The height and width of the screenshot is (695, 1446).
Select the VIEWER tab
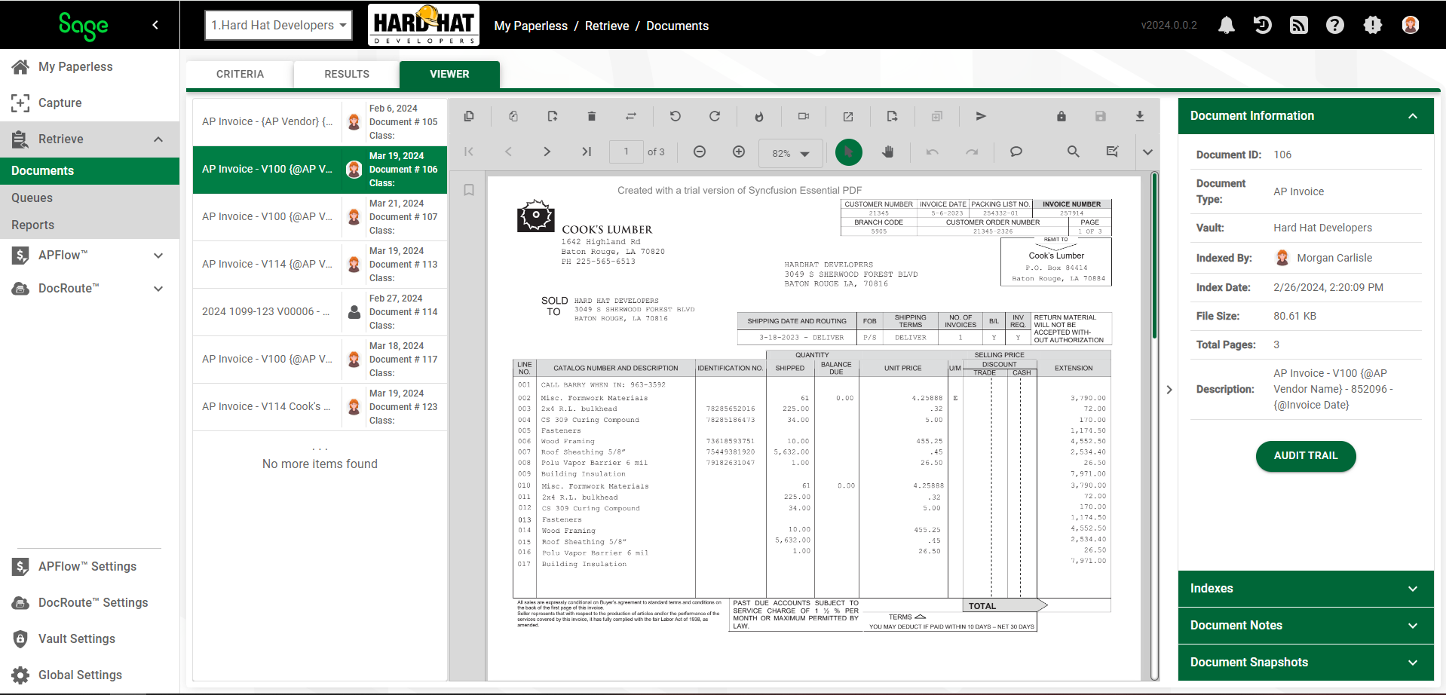click(x=449, y=74)
